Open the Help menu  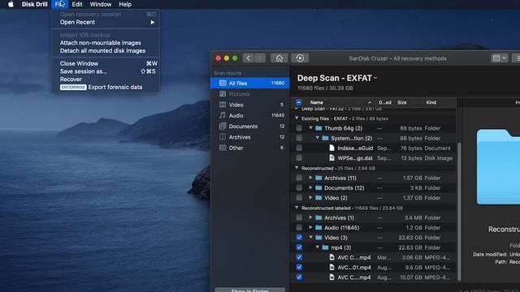pyautogui.click(x=125, y=4)
